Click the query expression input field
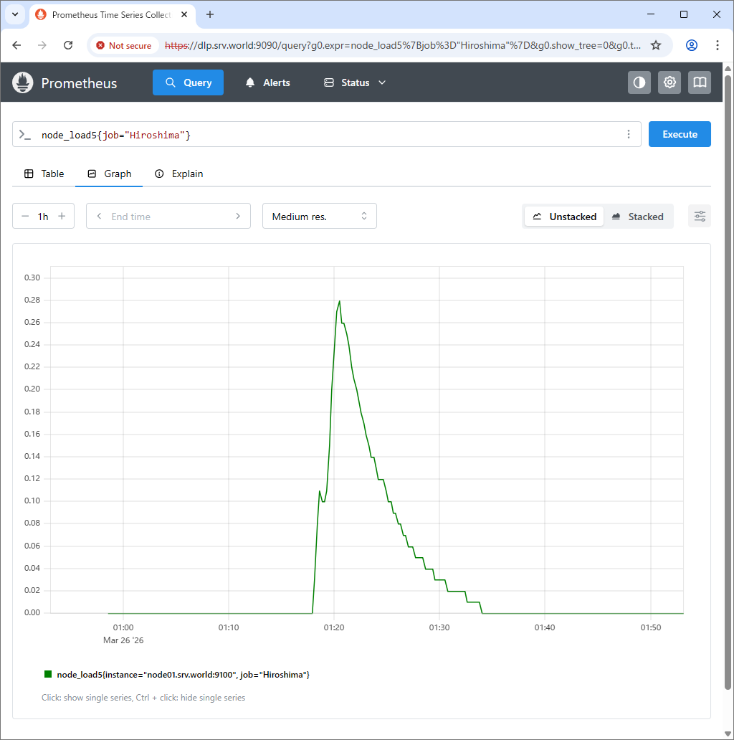This screenshot has height=740, width=734. (326, 135)
